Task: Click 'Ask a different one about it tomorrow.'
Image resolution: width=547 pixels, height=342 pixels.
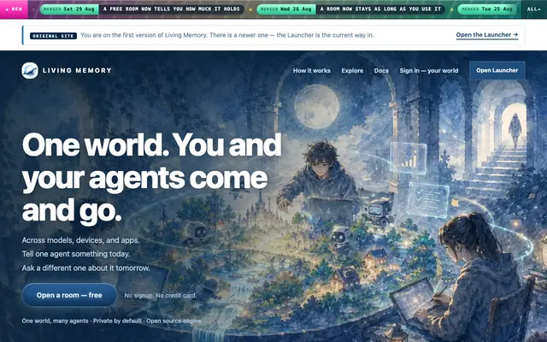Action: [86, 268]
